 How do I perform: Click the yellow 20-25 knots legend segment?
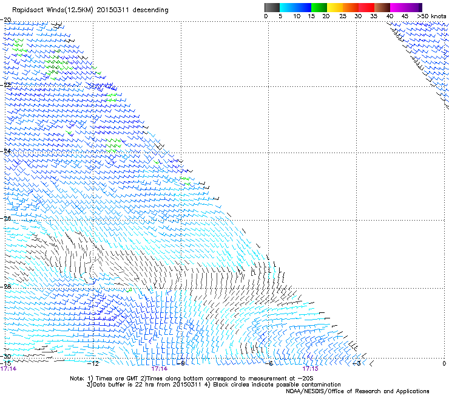(x=335, y=7)
